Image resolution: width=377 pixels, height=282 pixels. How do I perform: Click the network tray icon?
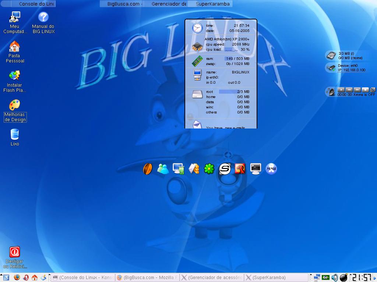point(317,278)
